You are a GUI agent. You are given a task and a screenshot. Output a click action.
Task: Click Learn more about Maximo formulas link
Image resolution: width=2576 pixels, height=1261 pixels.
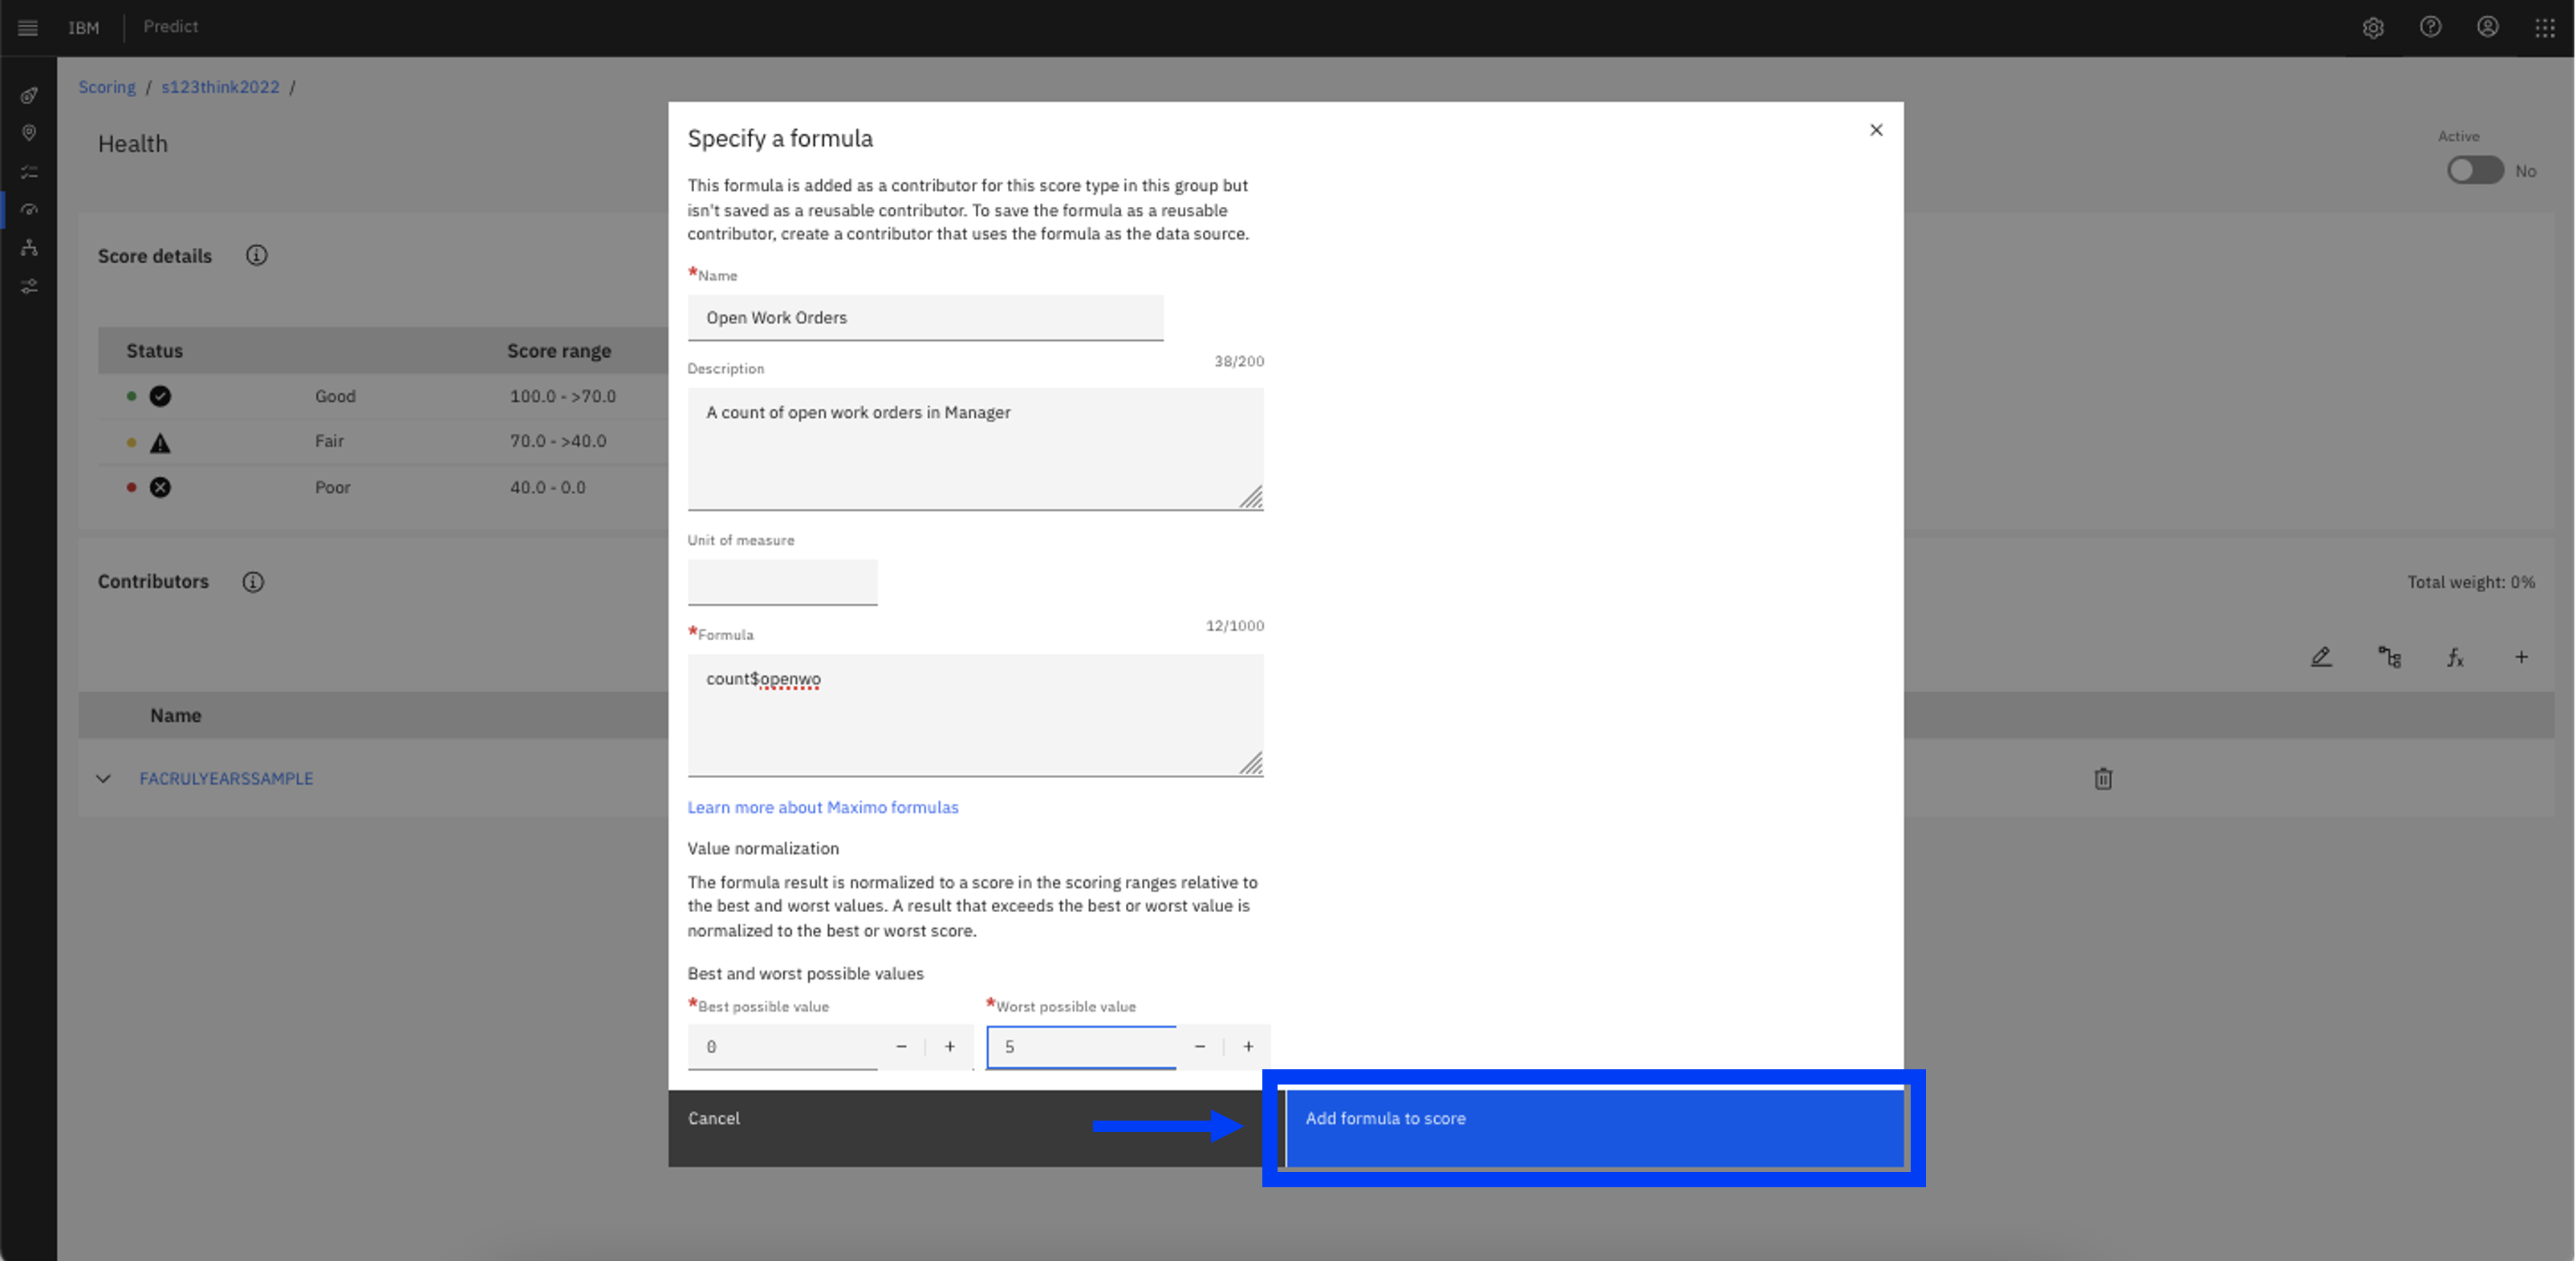coord(823,806)
